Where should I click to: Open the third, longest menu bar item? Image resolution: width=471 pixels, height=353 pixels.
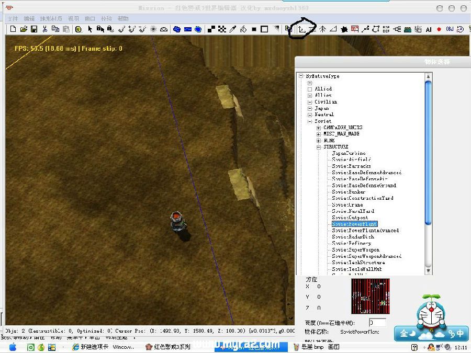(x=51, y=19)
